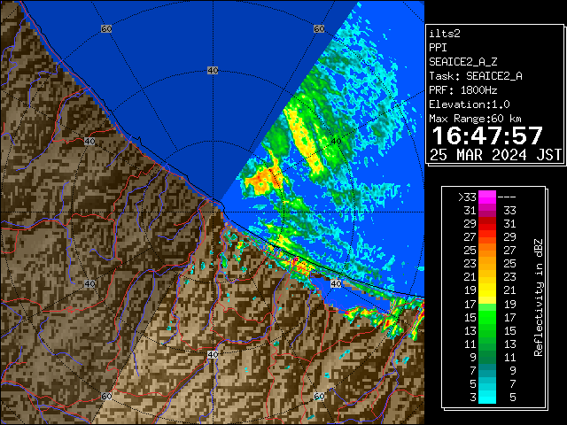The height and width of the screenshot is (425, 567).
Task: Click the radar site name 'ilts2'
Action: [445, 34]
